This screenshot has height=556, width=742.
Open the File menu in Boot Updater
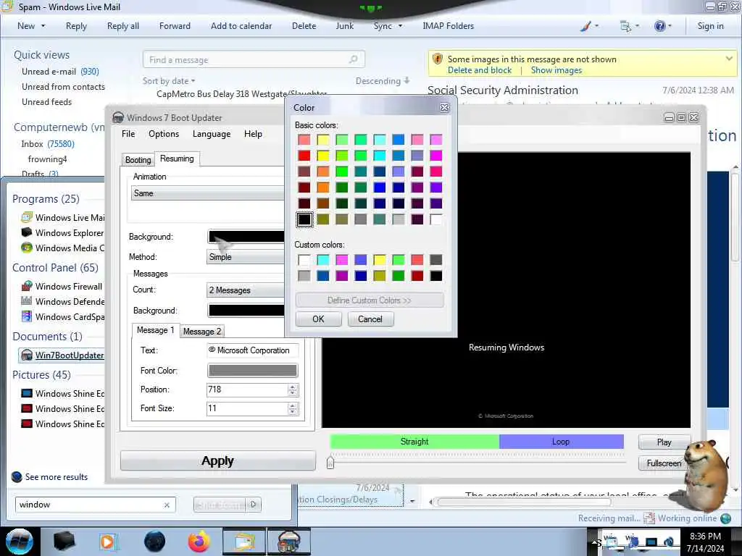(x=128, y=134)
